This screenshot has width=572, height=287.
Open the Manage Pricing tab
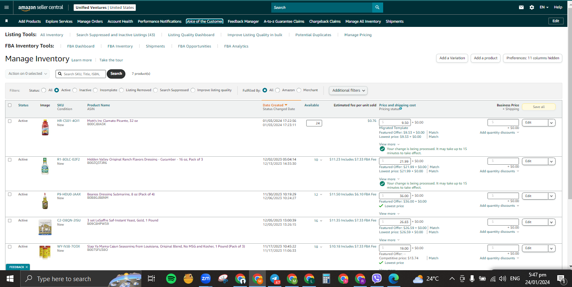pyautogui.click(x=358, y=35)
